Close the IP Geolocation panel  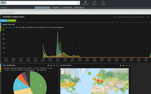pyautogui.click(x=129, y=65)
